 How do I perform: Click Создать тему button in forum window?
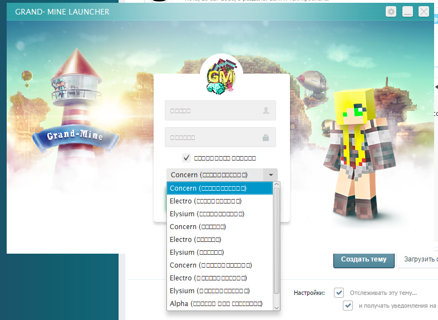click(363, 260)
